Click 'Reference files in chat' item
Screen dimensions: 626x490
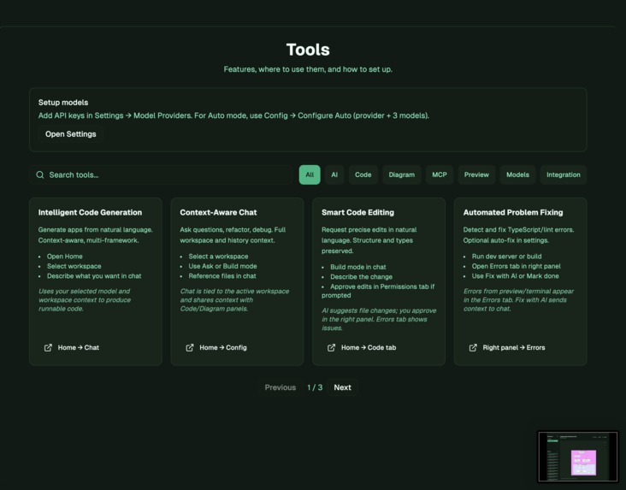222,276
